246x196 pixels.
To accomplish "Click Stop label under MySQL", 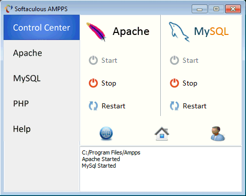I will coord(190,83).
